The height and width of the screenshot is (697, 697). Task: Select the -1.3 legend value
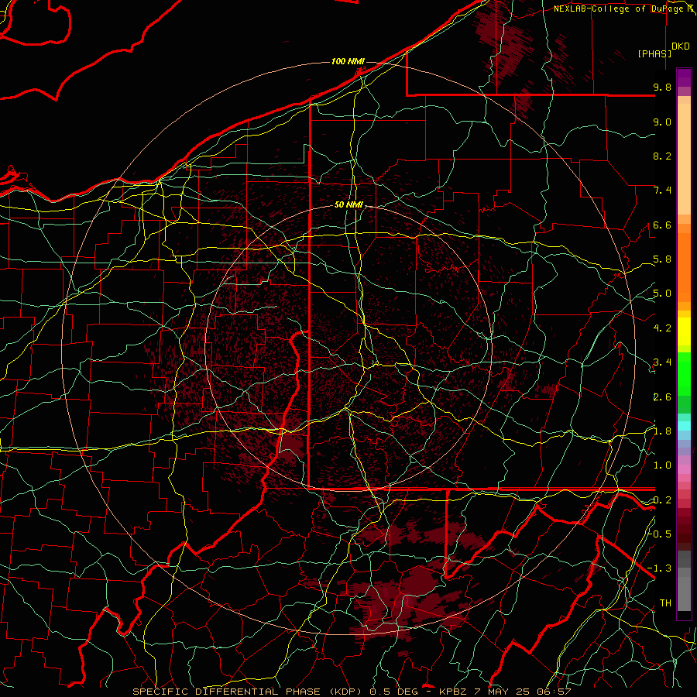coord(659,568)
